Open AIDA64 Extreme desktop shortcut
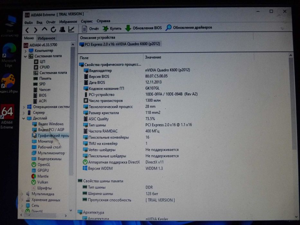The image size is (300, 225). click(7, 117)
